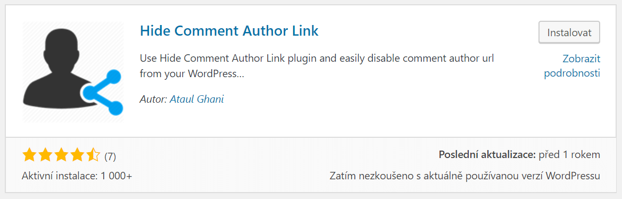The height and width of the screenshot is (199, 622).
Task: Click the Autor: label
Action: tap(154, 99)
